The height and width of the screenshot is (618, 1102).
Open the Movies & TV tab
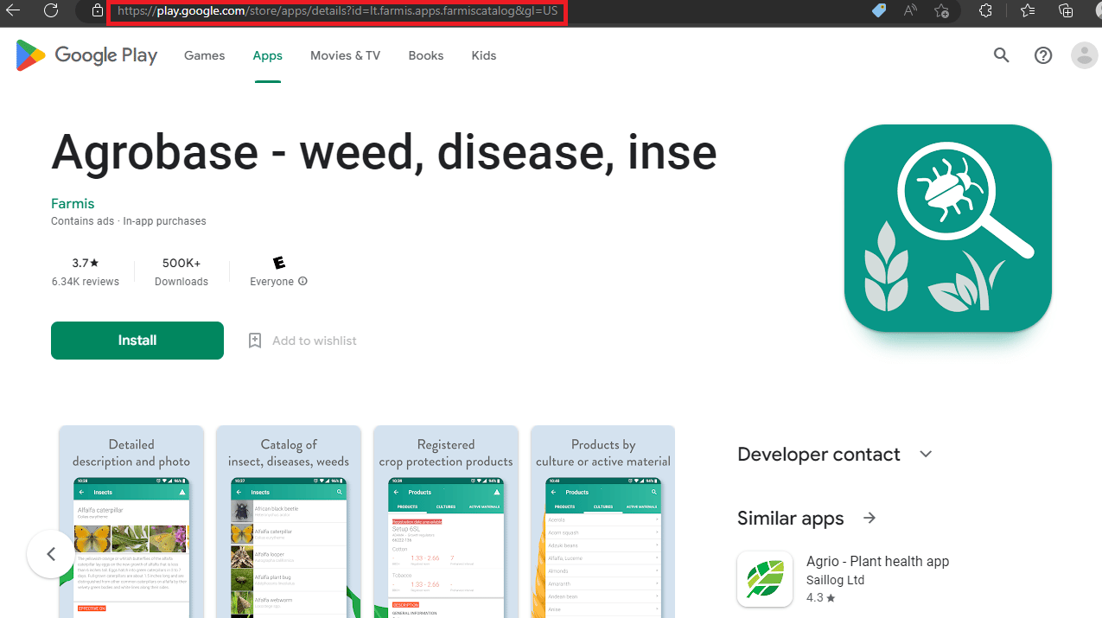(x=346, y=55)
